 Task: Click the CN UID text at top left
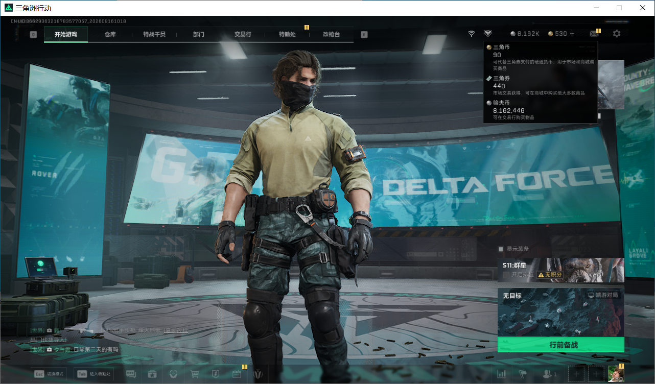click(x=68, y=21)
